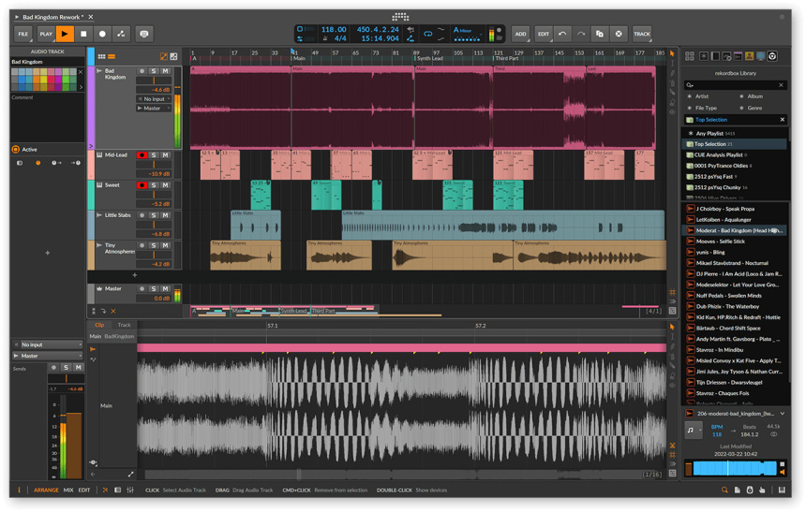The width and height of the screenshot is (806, 512).
Task: Click the Synth Lead cue marker
Action: click(x=430, y=59)
